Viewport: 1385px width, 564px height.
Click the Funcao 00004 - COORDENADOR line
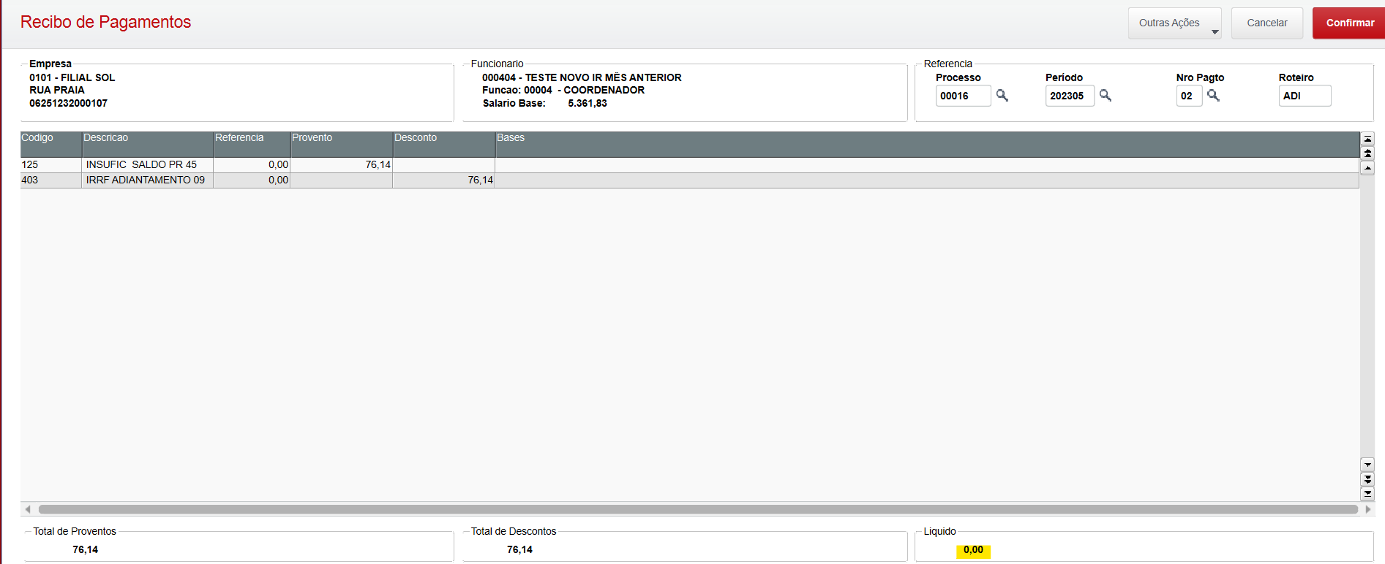[x=563, y=90]
